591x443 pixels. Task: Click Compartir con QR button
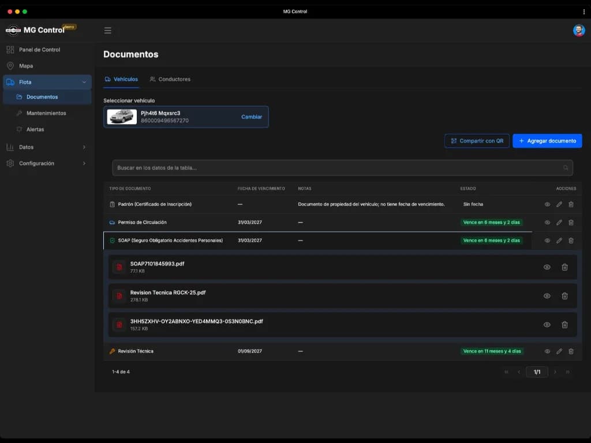(x=477, y=141)
